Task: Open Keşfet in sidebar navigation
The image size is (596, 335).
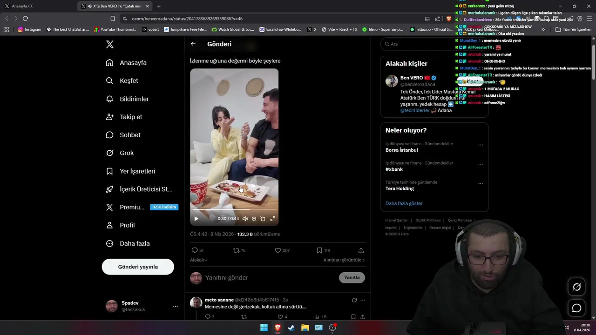Action: point(122,80)
